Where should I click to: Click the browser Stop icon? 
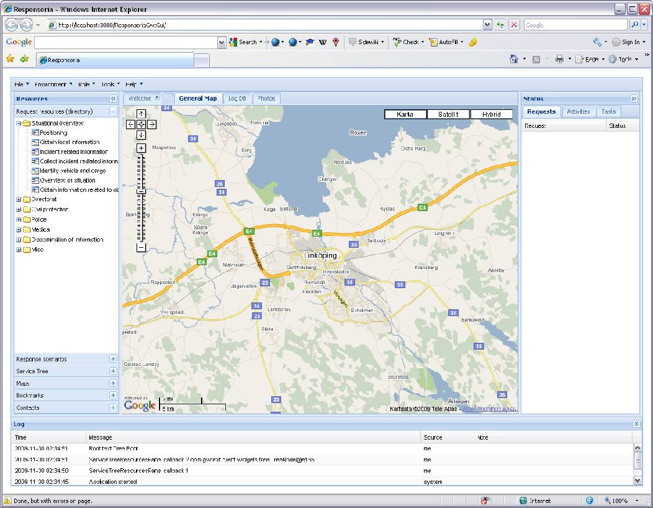pos(514,25)
